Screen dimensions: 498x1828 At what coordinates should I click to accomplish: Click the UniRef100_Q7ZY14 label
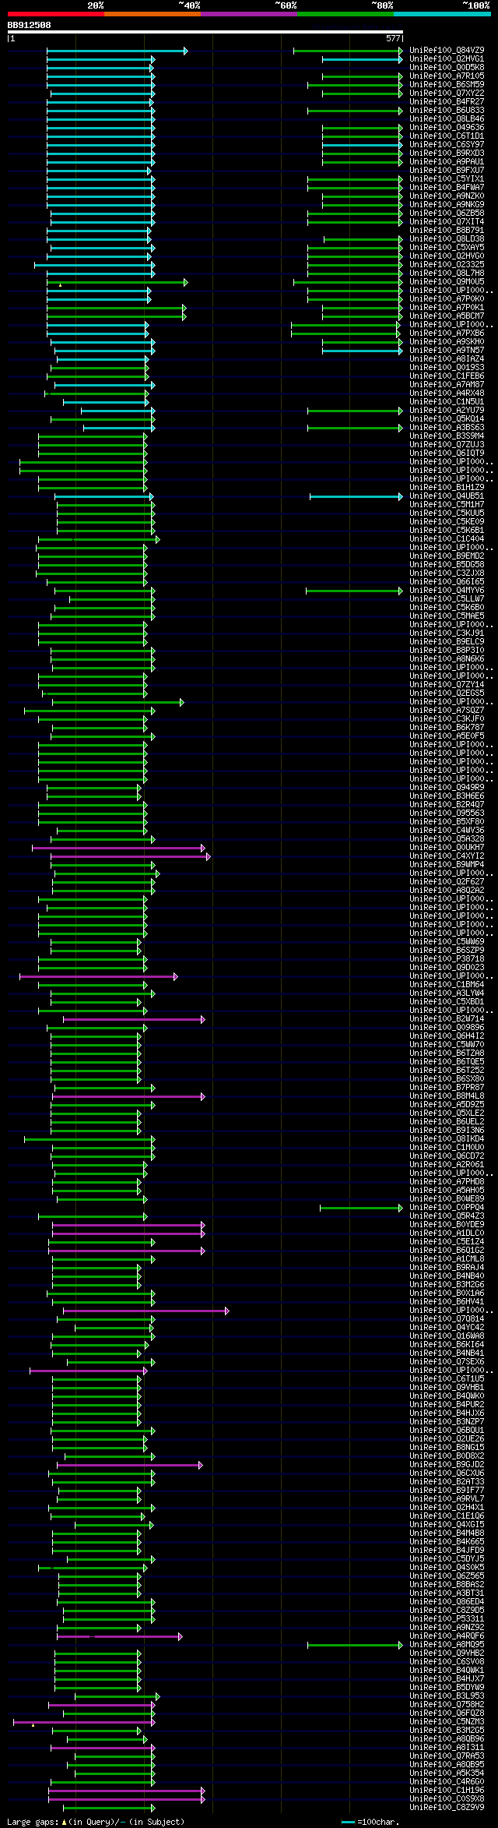(447, 685)
